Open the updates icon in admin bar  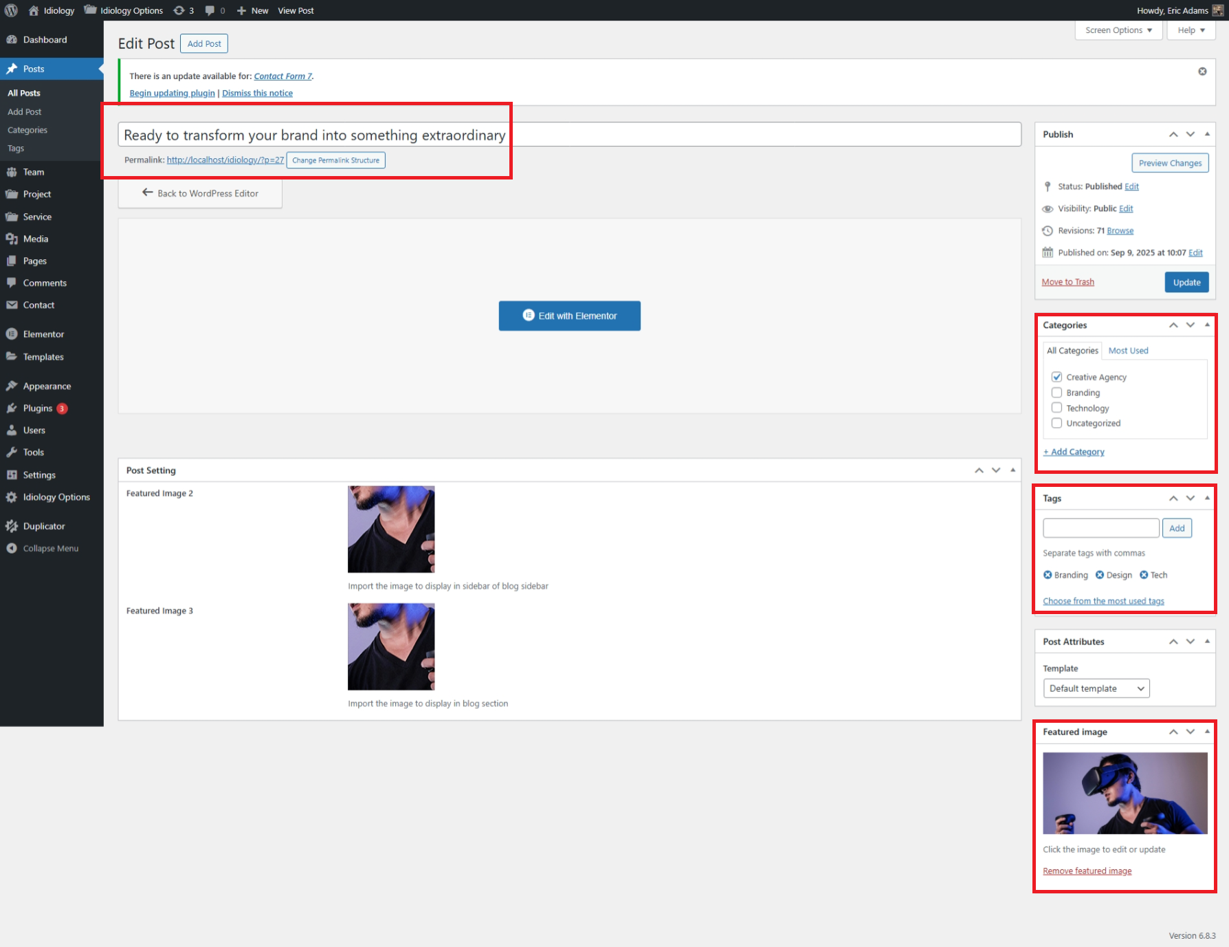coord(179,10)
